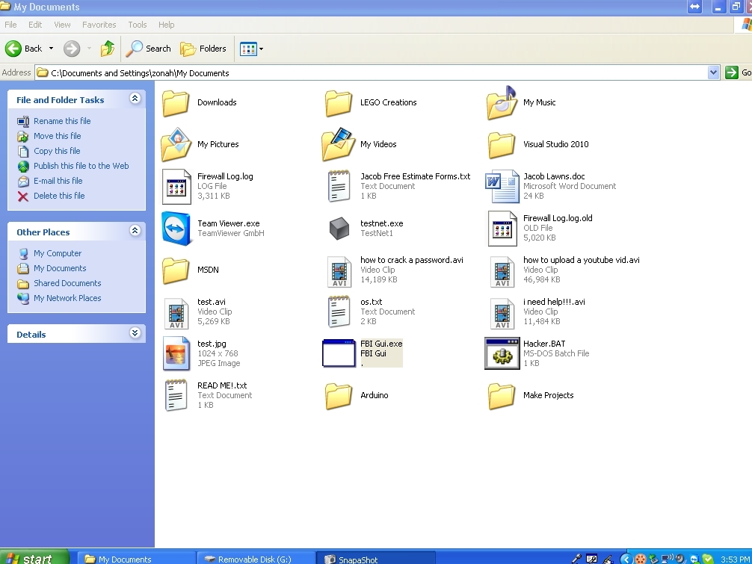Open the My Music folder icon
Screen dimensions: 752x564
click(x=502, y=102)
